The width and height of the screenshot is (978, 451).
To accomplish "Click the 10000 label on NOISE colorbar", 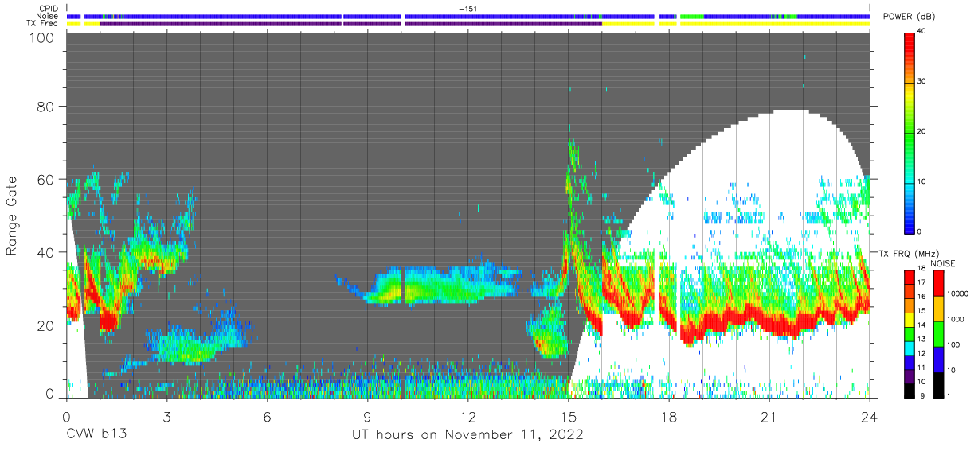I will tap(957, 294).
